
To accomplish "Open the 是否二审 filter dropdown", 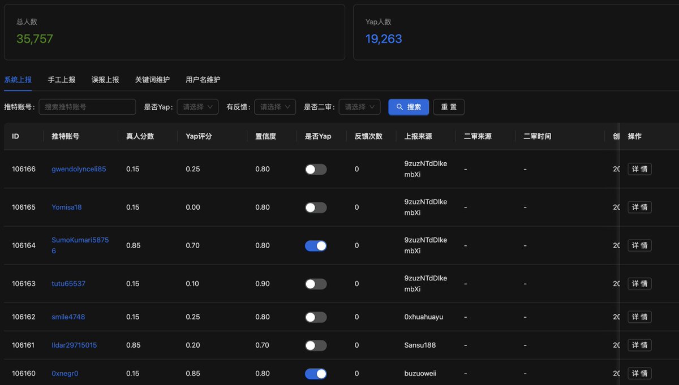I will (359, 107).
